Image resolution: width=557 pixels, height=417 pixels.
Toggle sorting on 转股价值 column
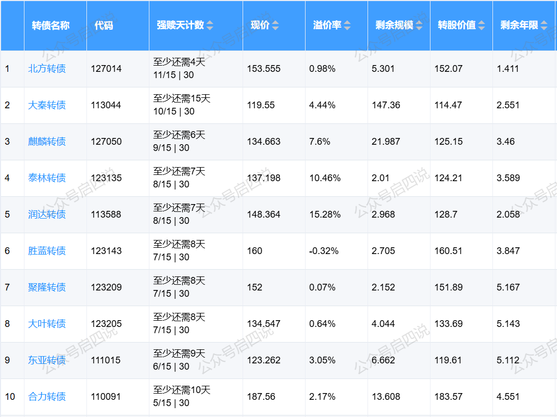482,26
